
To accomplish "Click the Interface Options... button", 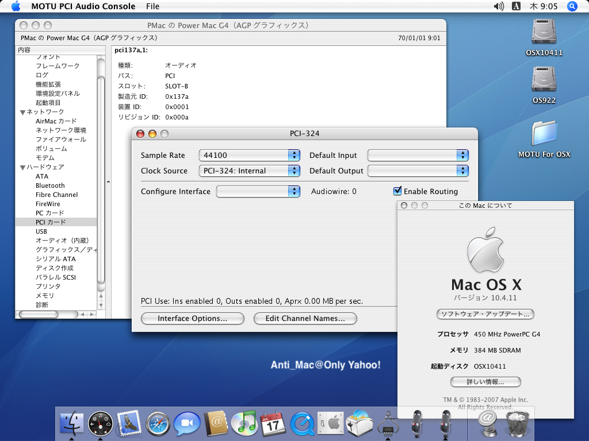I will point(193,318).
